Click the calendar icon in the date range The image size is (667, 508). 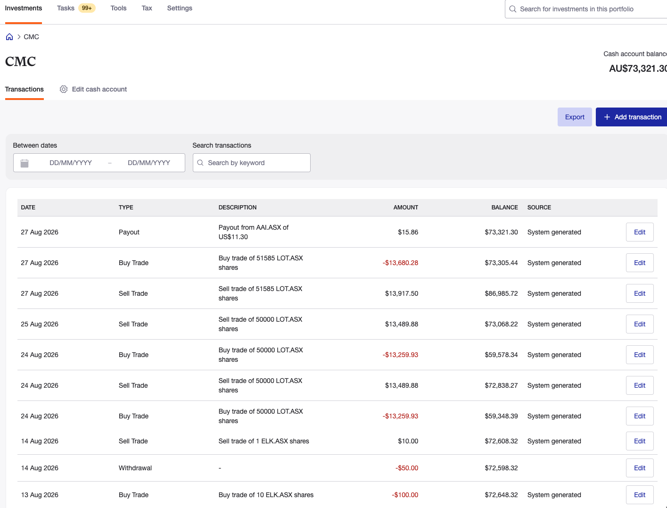click(25, 163)
